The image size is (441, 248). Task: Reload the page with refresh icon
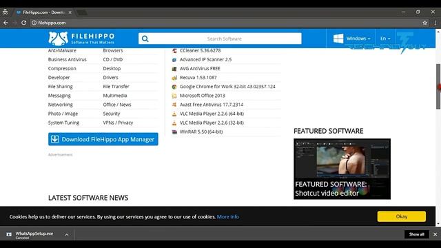24,23
